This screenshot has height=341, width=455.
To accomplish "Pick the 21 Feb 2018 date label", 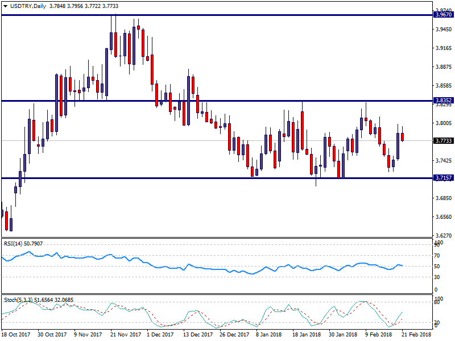I will tap(417, 335).
